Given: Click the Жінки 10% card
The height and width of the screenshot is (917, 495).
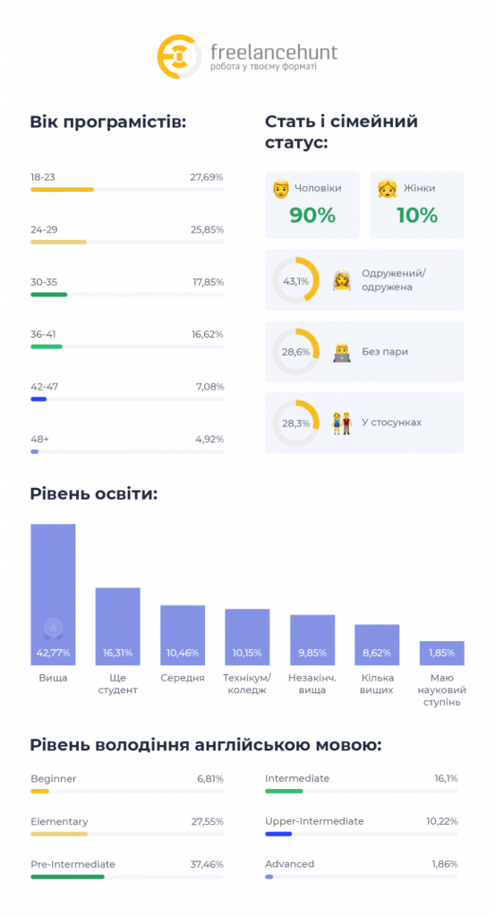Looking at the screenshot, I should pos(417,205).
